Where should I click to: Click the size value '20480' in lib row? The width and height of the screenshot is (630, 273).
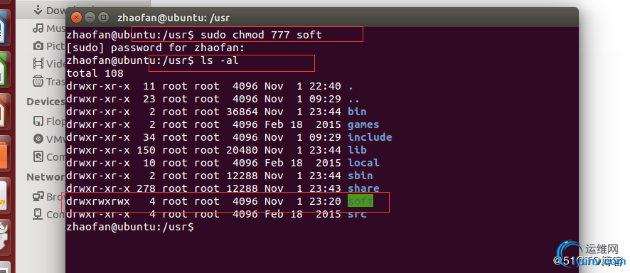[x=242, y=150]
